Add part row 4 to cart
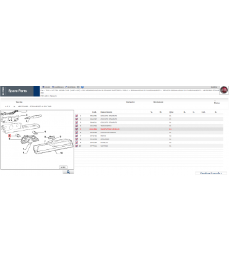The height and width of the screenshot is (262, 229). [77, 126]
